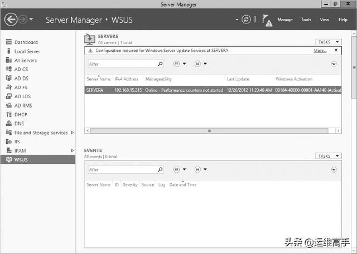Select the SERVERA row
Image resolution: width=357 pixels, height=254 pixels.
pos(213,90)
